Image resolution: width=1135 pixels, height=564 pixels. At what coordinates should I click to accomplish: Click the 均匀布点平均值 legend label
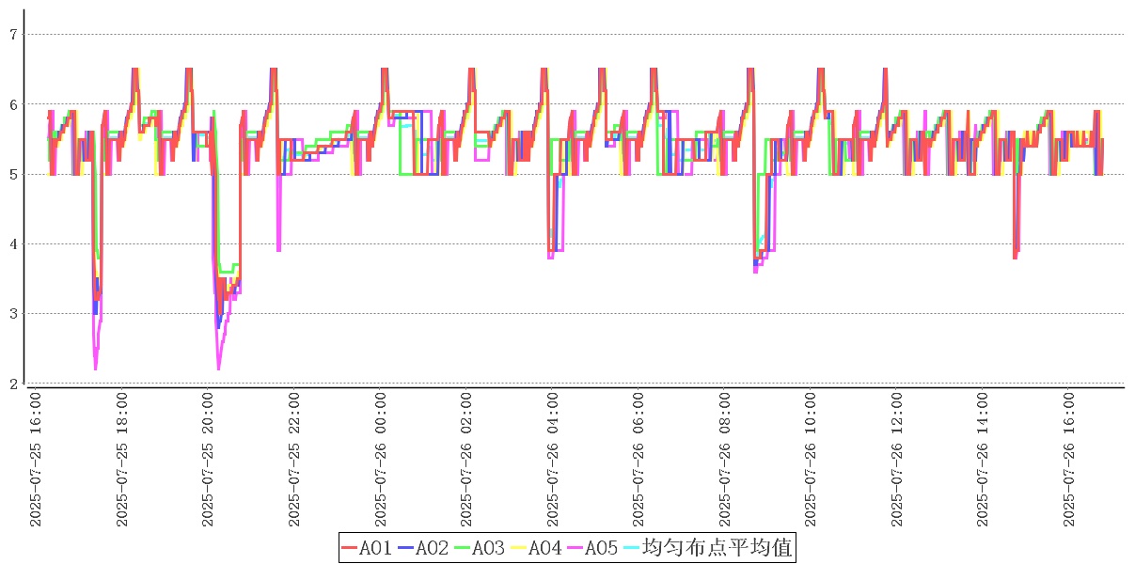719,548
